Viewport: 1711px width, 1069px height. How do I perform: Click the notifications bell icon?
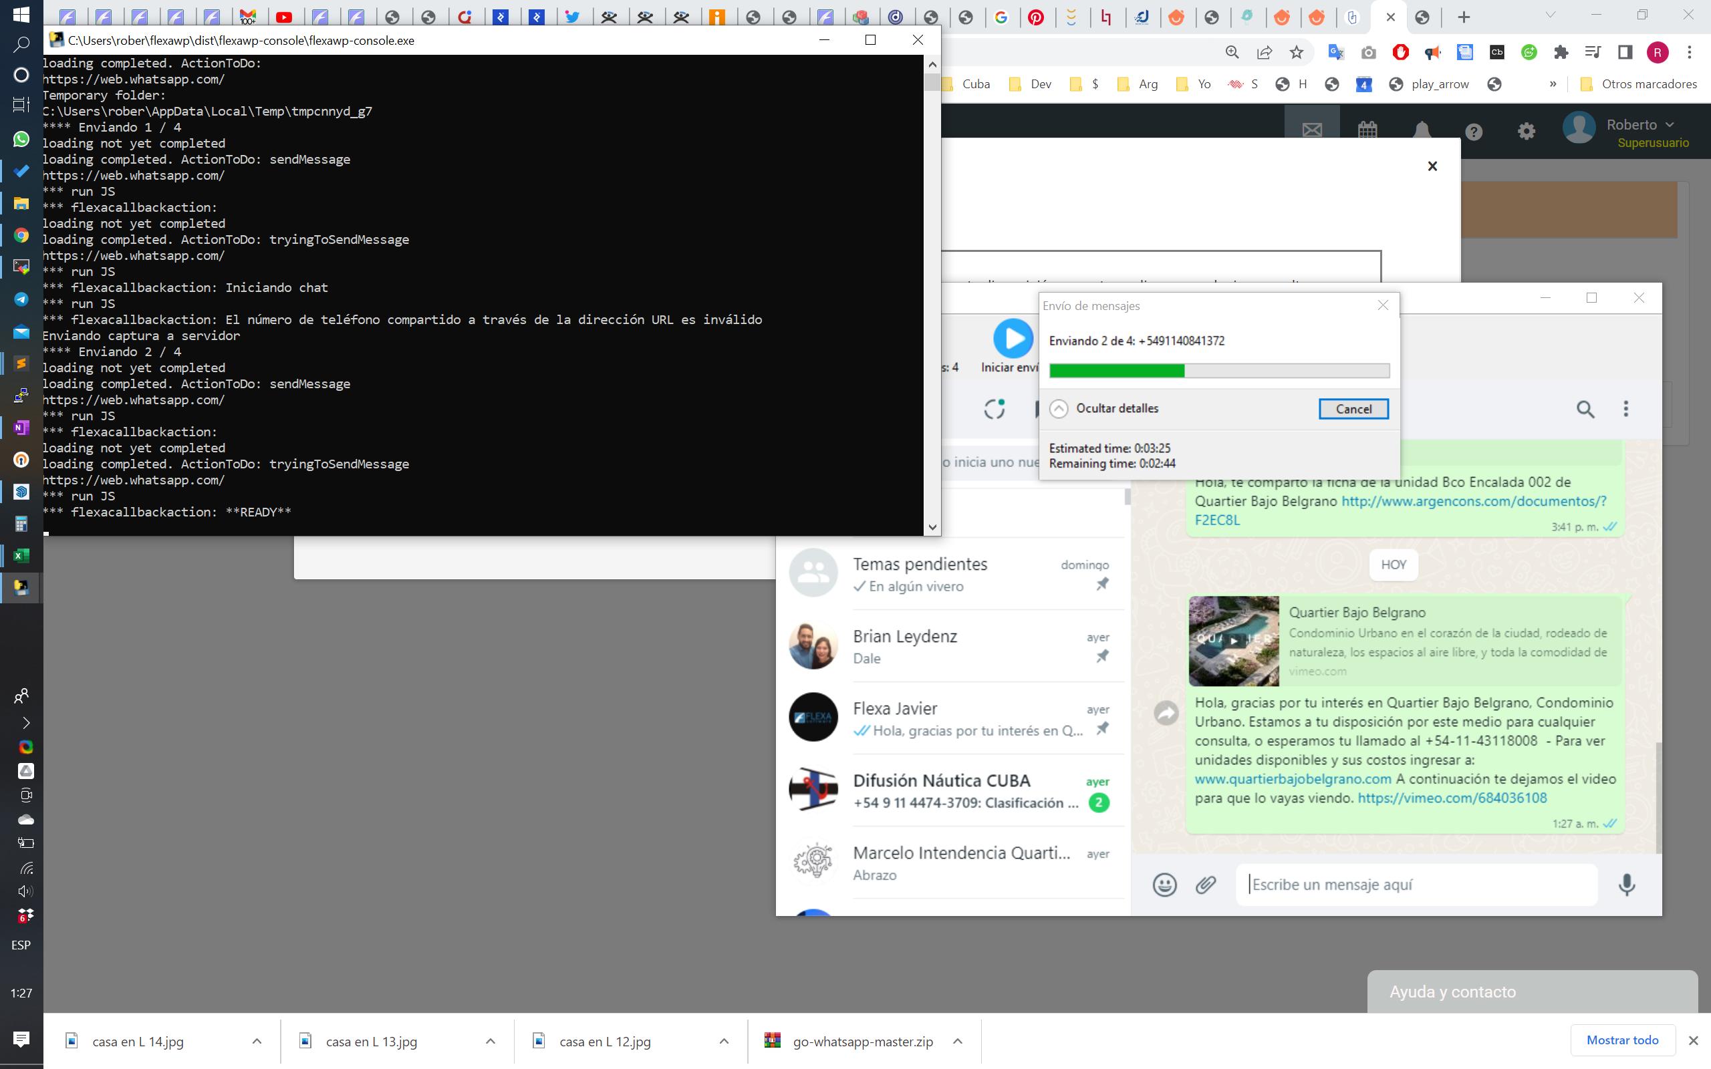point(1422,131)
